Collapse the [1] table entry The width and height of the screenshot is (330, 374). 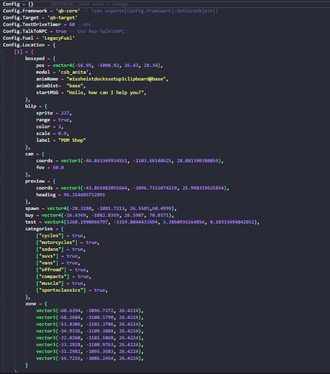(x=24, y=52)
